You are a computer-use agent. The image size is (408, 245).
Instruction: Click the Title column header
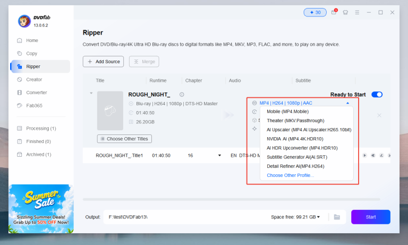point(100,80)
